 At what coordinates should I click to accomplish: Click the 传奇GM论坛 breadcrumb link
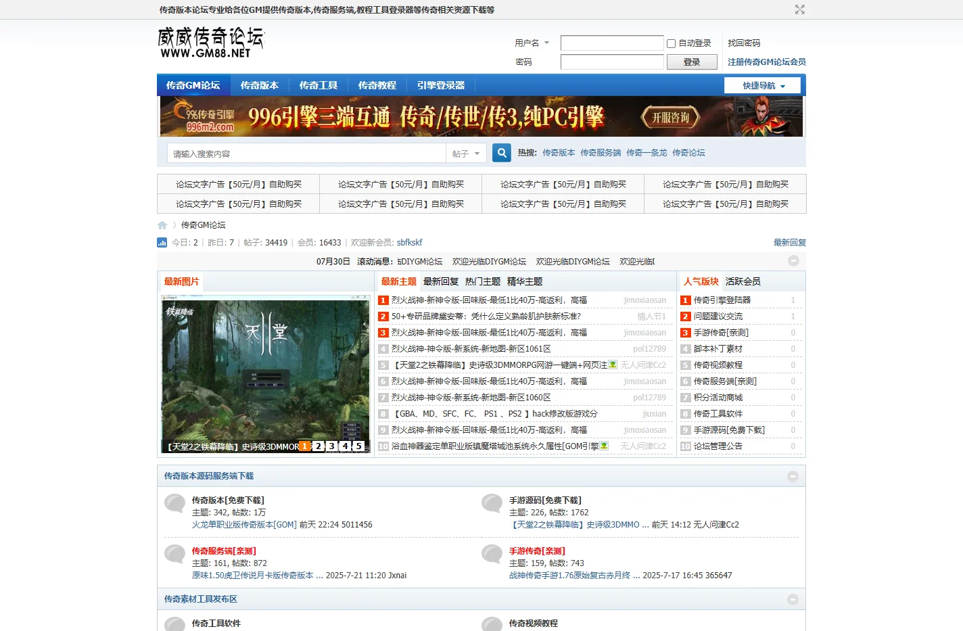(204, 225)
